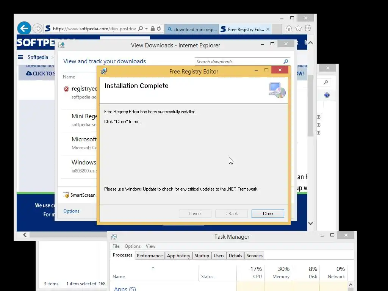This screenshot has height=291, width=388.
Task: Refresh the page with reload icon
Action: click(x=159, y=29)
